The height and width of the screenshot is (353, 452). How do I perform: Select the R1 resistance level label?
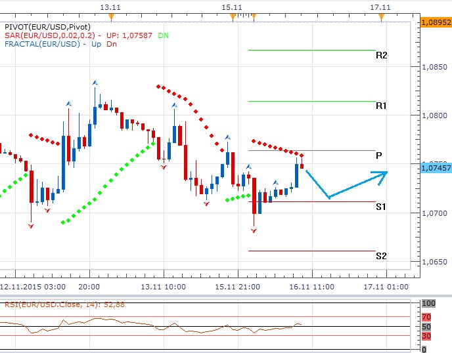click(x=381, y=106)
